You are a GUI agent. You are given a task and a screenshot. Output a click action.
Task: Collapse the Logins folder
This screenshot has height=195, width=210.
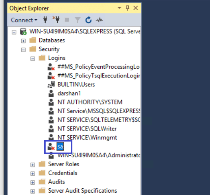tap(33, 59)
